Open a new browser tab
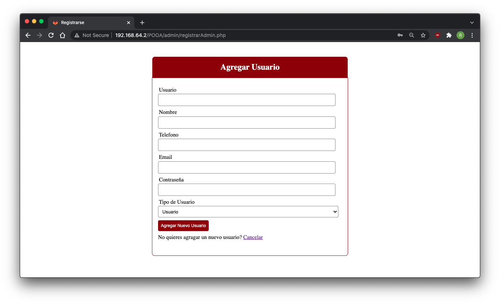 (142, 22)
